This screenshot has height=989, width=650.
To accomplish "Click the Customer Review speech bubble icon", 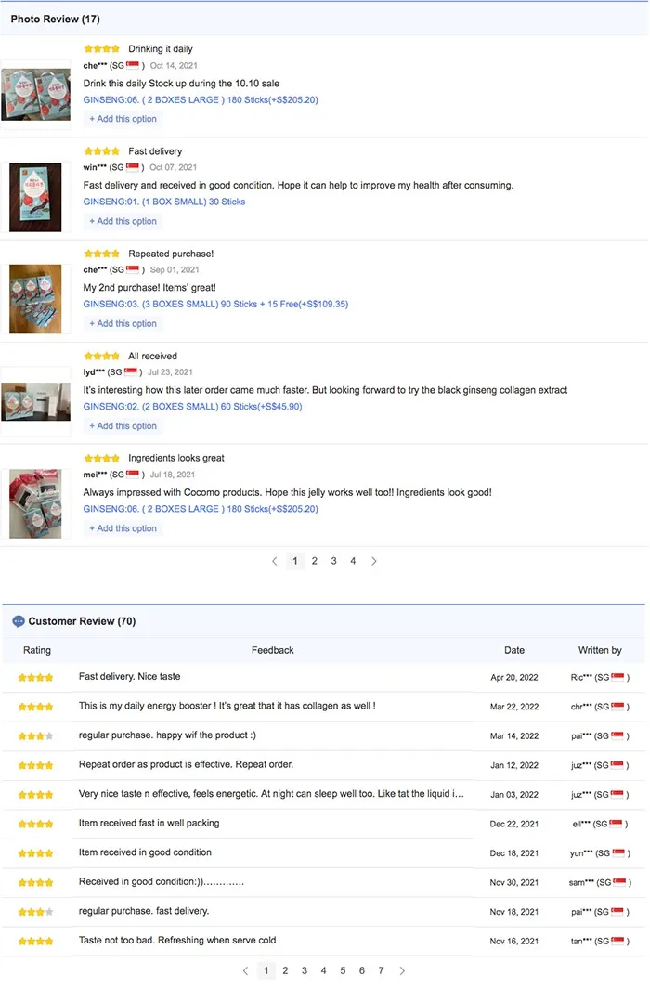I will (19, 621).
